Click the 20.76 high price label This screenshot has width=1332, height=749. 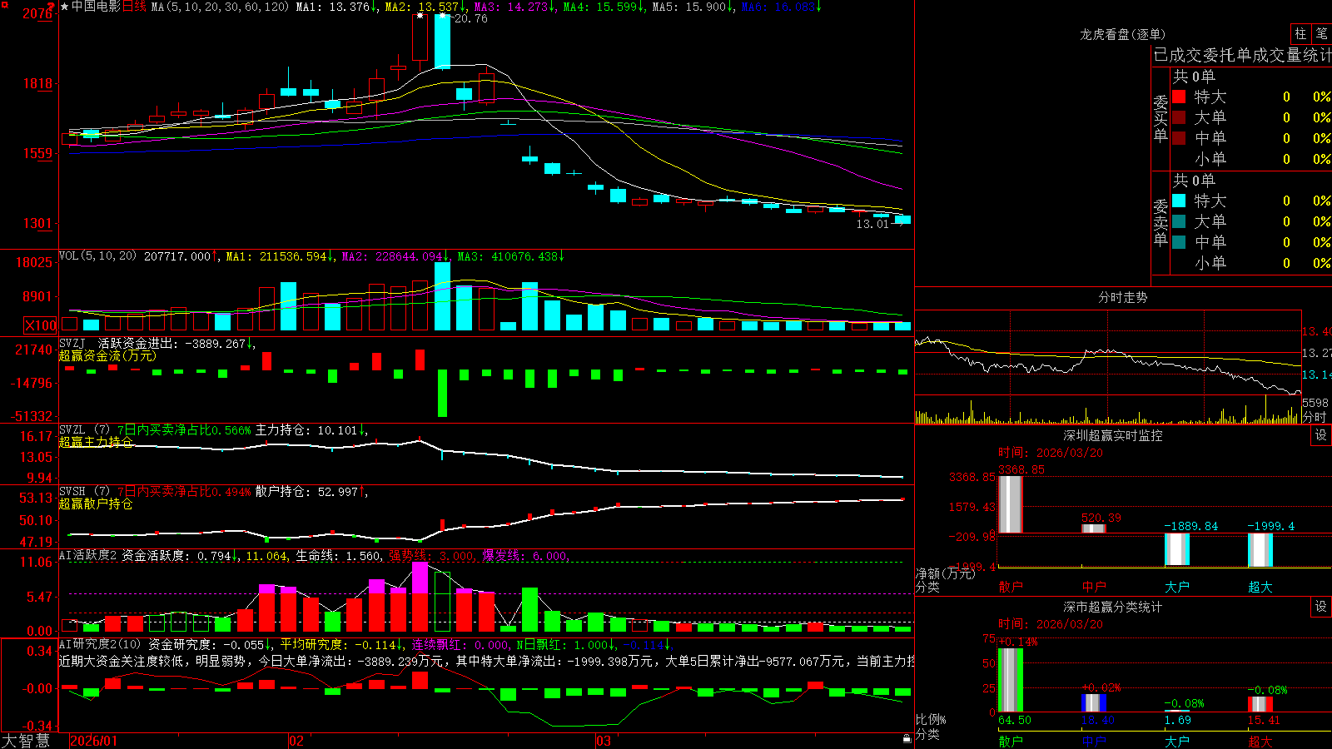point(471,19)
